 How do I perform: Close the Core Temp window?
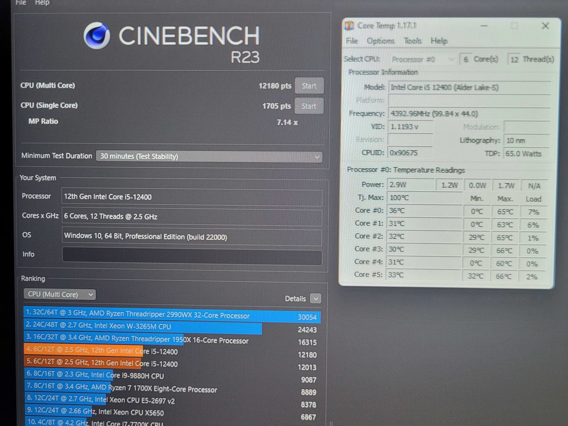coord(545,26)
